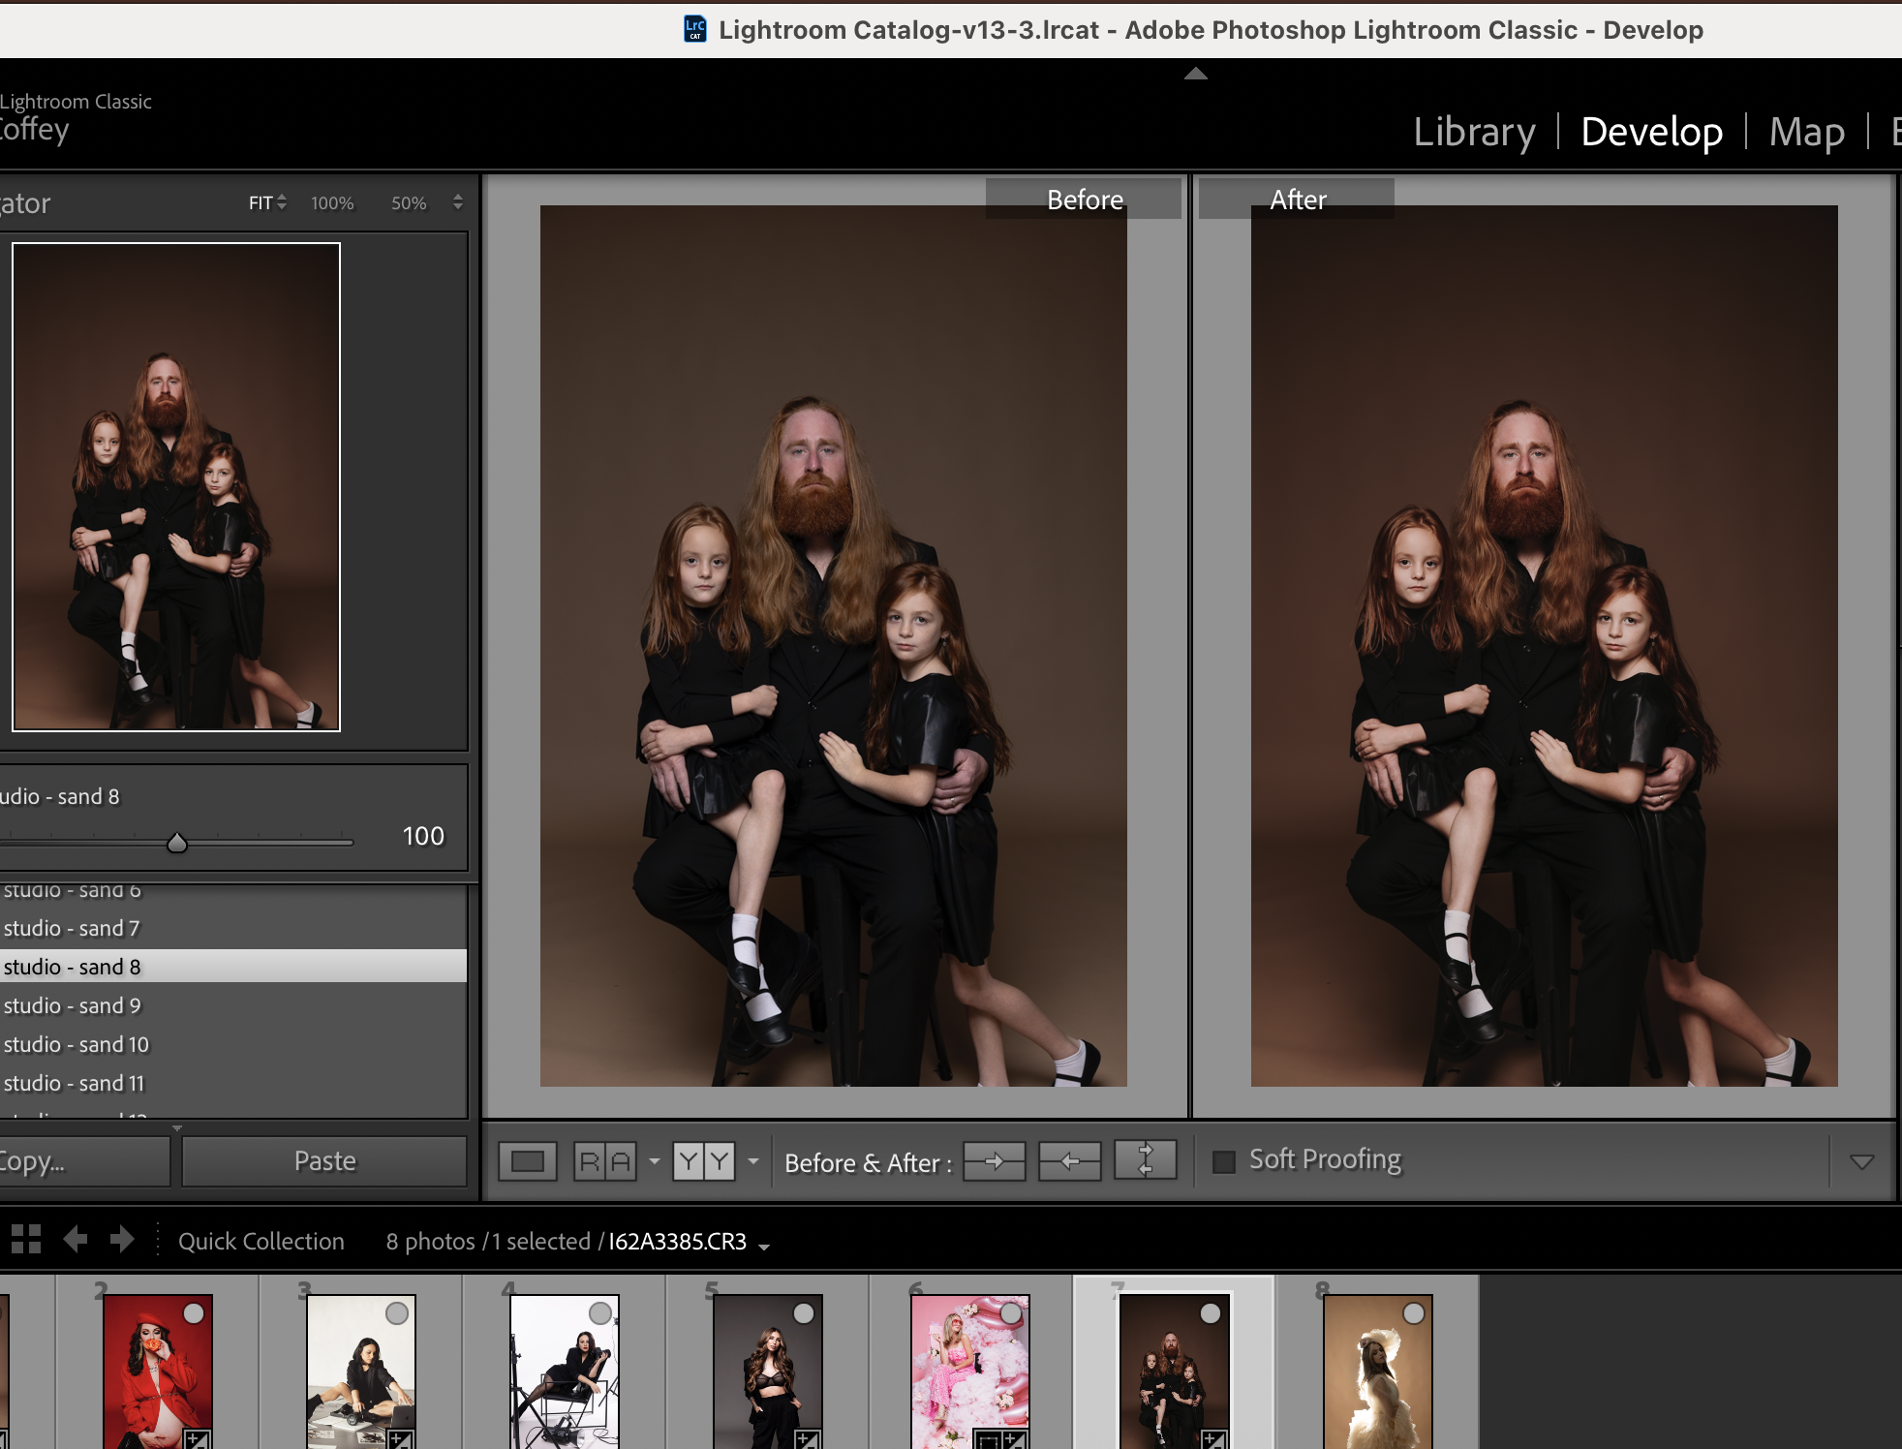Open the Map module
Viewport: 1902px width, 1449px height.
[x=1806, y=132]
